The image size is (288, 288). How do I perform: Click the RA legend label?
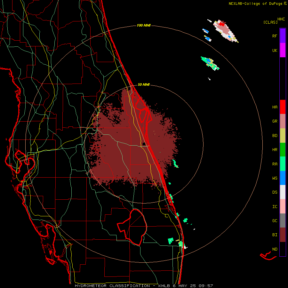[x=275, y=164]
